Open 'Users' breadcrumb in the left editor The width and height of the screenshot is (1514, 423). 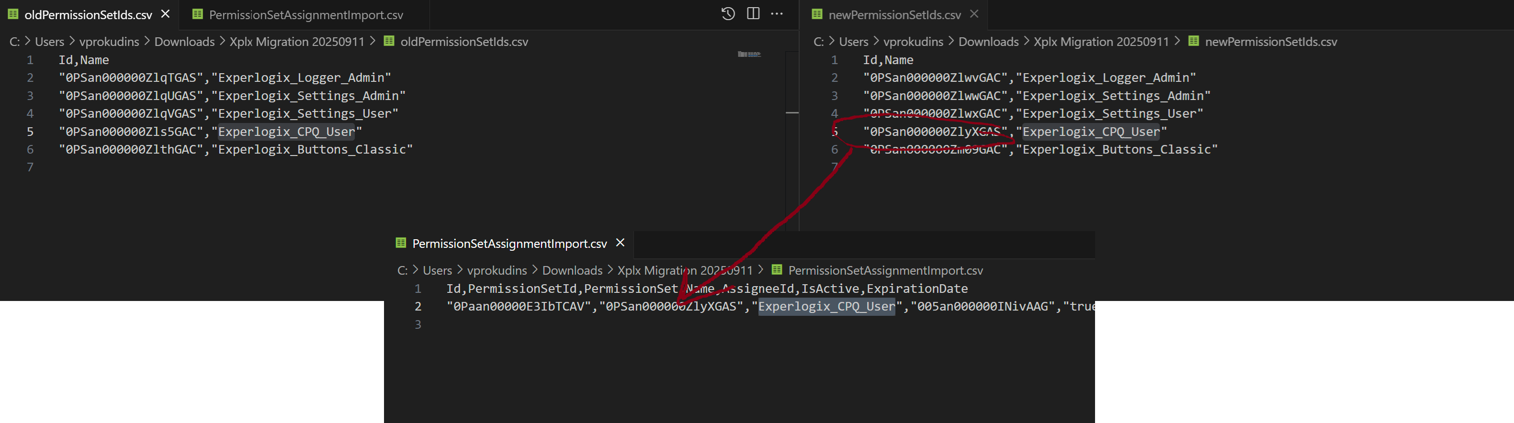[x=49, y=42]
